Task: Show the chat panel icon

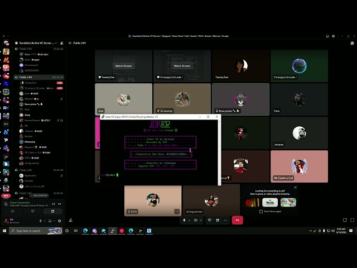Action: point(352,43)
